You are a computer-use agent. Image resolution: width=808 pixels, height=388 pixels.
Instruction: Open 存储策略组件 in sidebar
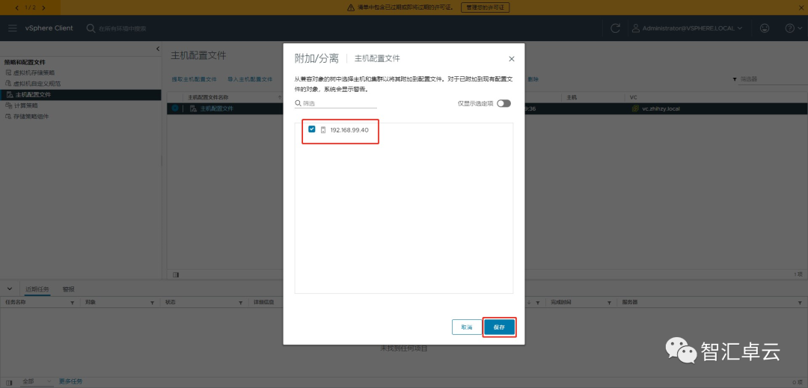[30, 117]
